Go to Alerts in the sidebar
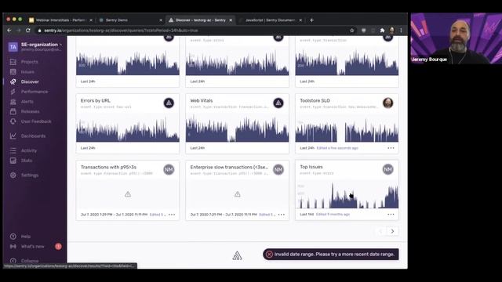This screenshot has height=282, width=502. click(27, 102)
